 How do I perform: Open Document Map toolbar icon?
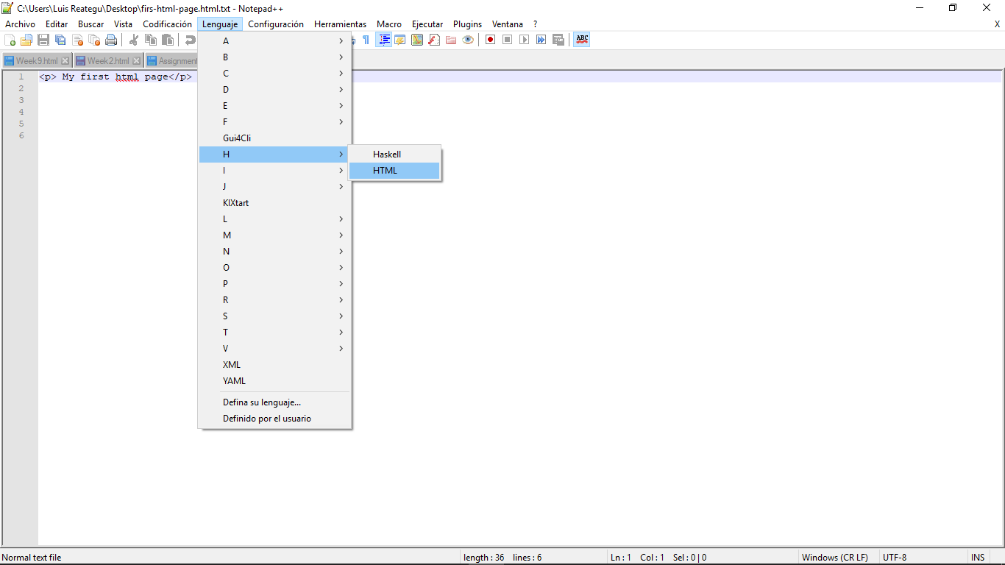(x=417, y=40)
